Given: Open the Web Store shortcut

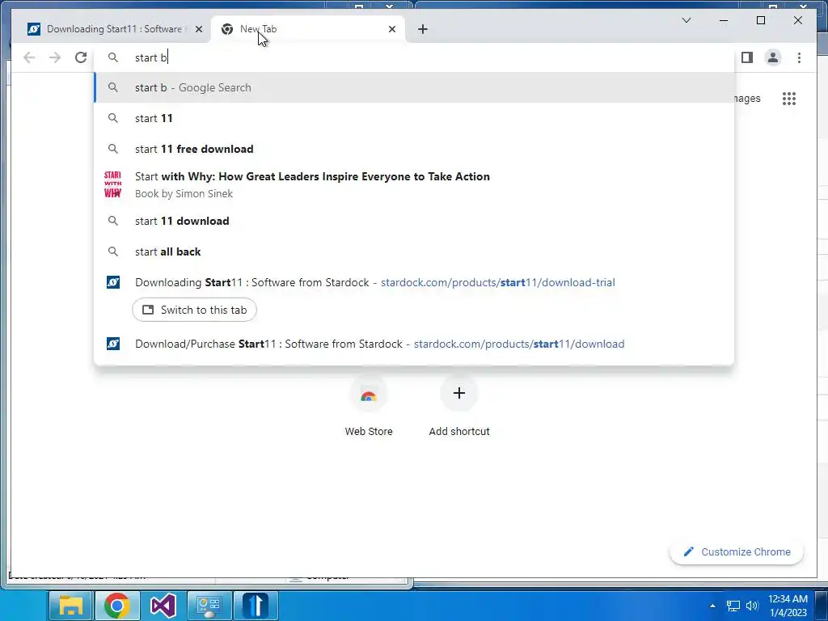Looking at the screenshot, I should click(369, 407).
